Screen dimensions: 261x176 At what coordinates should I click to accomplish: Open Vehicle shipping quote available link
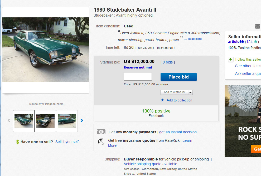pos(151,164)
